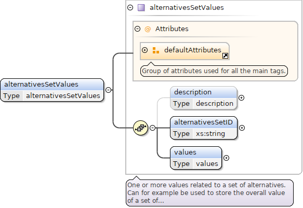
Task: Click the alternativesSetValues complex type title
Action: pos(187,7)
